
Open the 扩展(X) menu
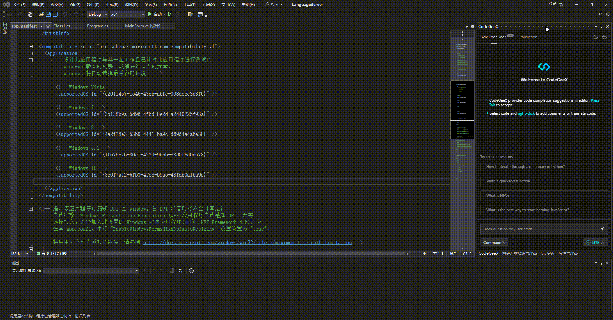pyautogui.click(x=208, y=4)
